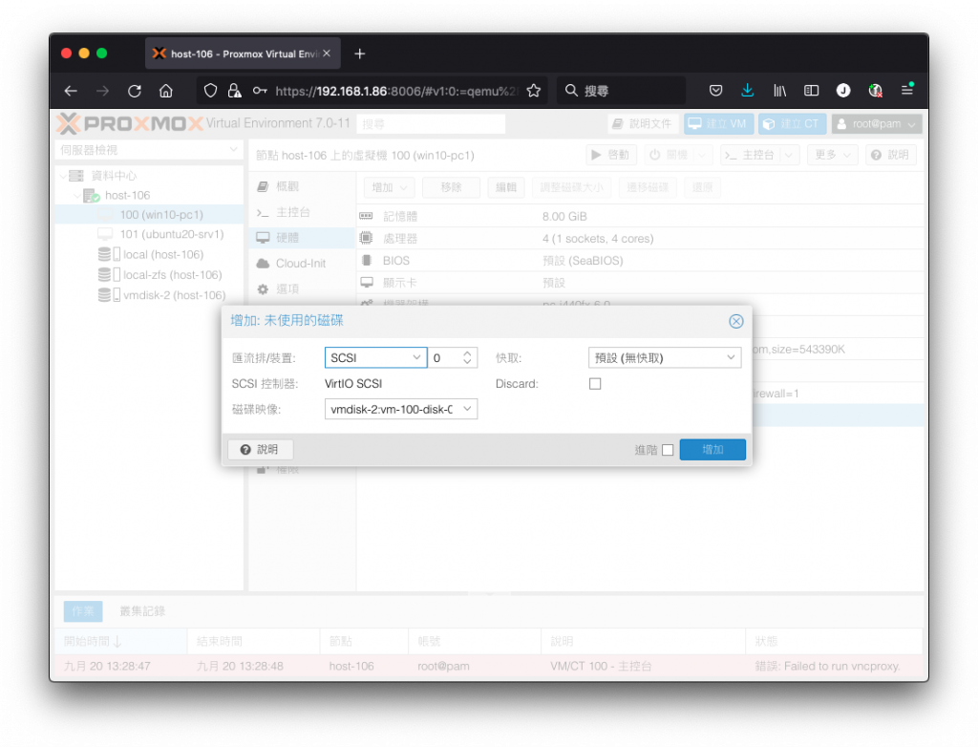Image resolution: width=978 pixels, height=747 pixels.
Task: Open the hardware 增加 add dropdown
Action: pos(390,187)
